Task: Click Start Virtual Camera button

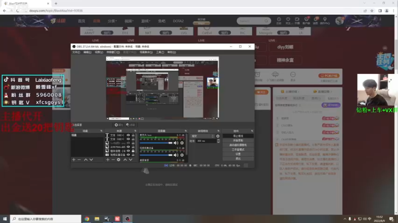Action: click(238, 145)
